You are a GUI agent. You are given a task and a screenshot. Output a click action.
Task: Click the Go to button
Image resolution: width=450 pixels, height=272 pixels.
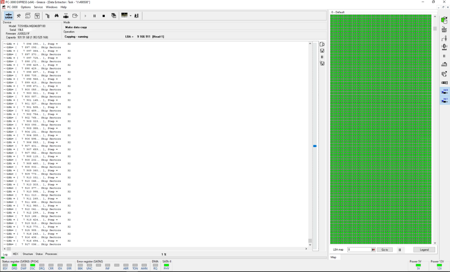[385, 250]
